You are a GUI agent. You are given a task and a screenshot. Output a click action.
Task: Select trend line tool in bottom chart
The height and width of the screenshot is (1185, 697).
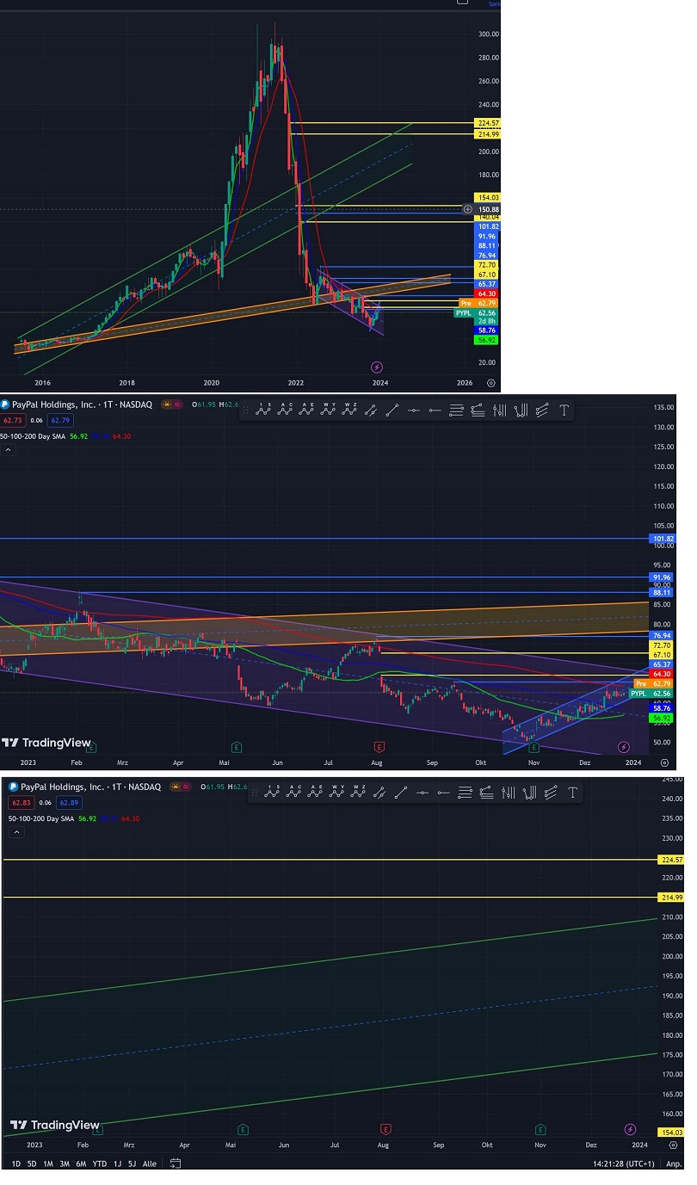(401, 793)
